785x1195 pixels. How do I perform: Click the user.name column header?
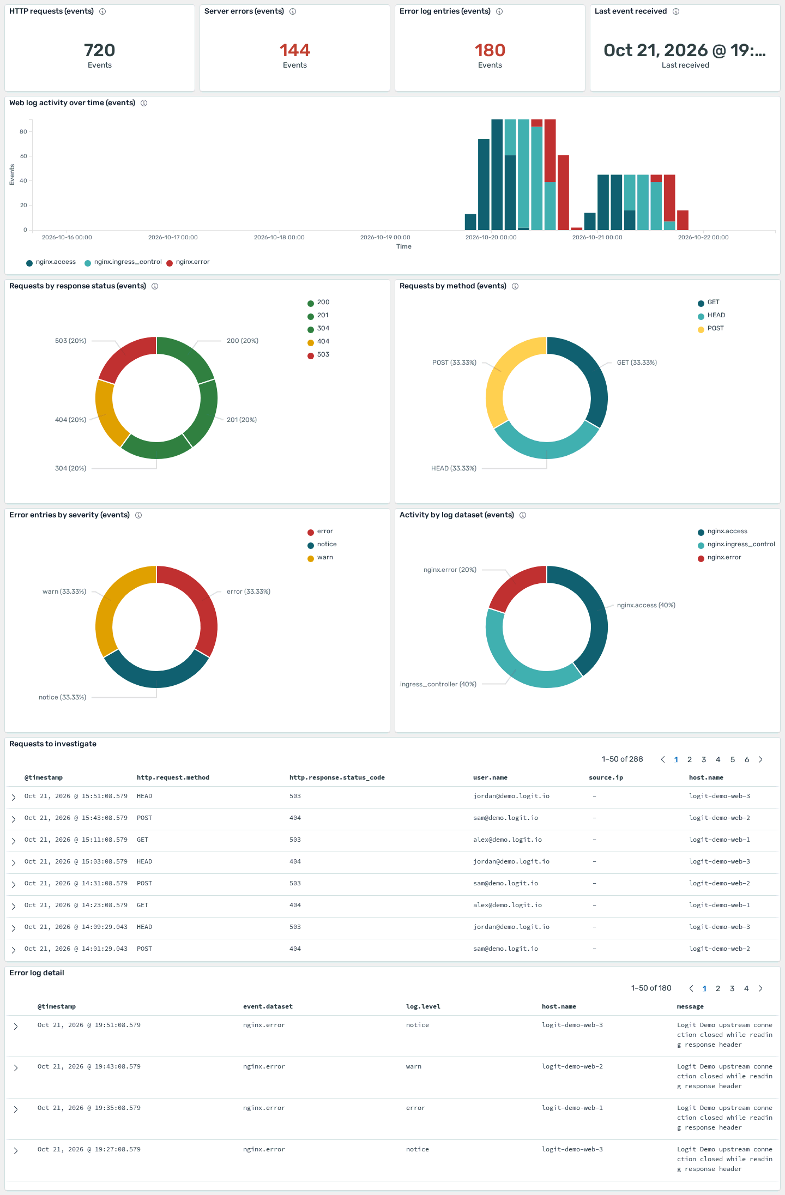tap(490, 777)
